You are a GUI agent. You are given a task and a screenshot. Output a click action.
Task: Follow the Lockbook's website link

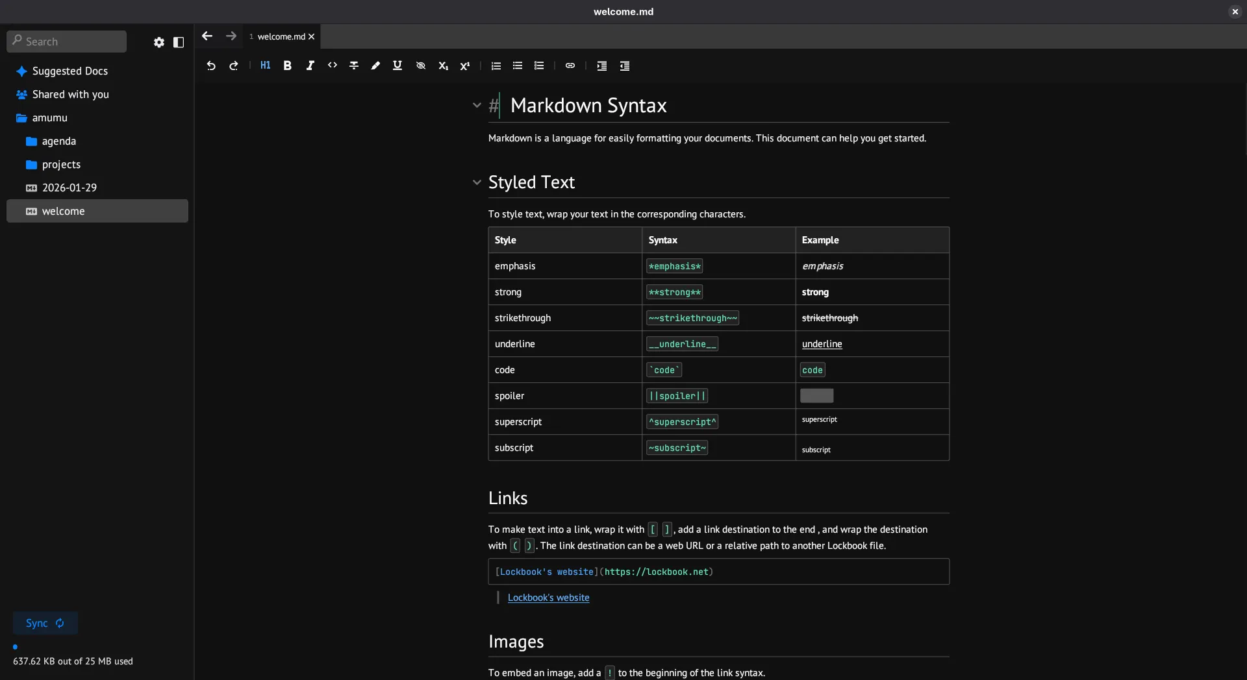[548, 598]
